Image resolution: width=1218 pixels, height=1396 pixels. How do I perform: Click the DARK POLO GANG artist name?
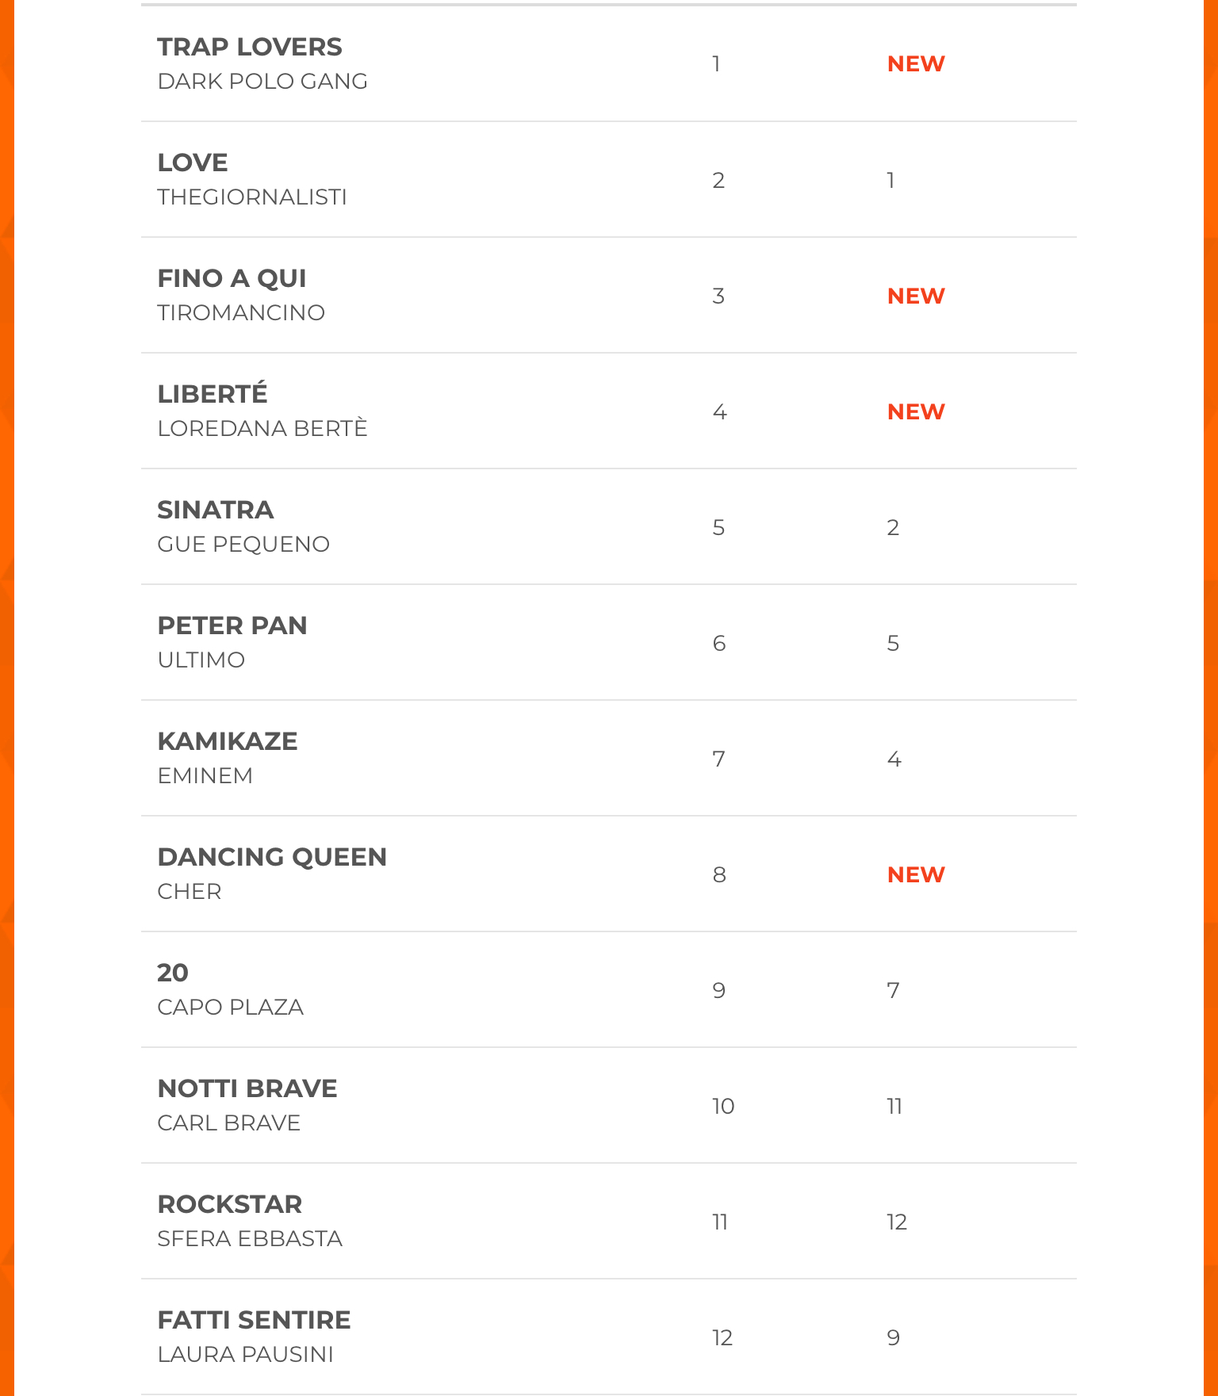(262, 82)
